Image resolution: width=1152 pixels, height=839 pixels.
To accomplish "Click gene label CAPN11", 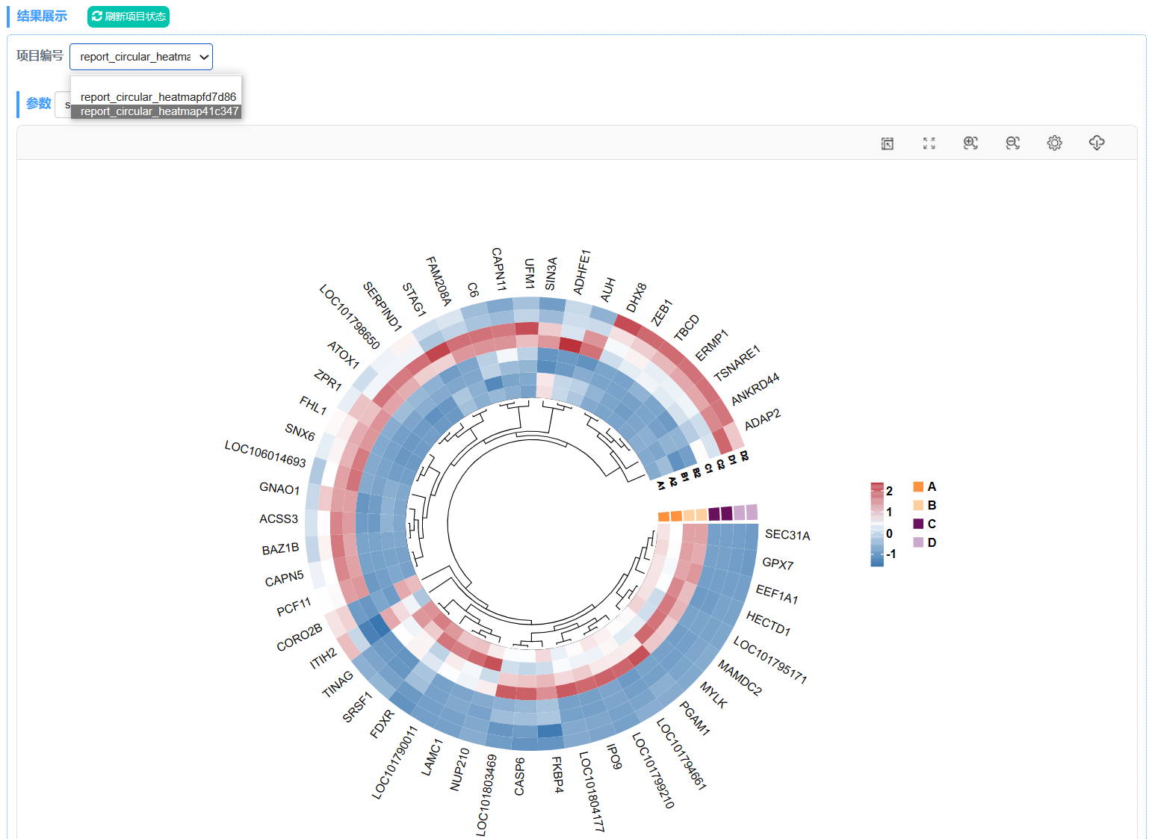I will (x=498, y=269).
